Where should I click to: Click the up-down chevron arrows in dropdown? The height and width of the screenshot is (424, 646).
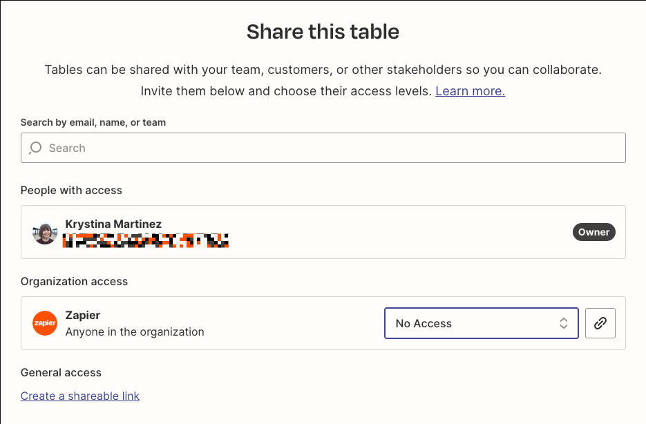pos(564,323)
